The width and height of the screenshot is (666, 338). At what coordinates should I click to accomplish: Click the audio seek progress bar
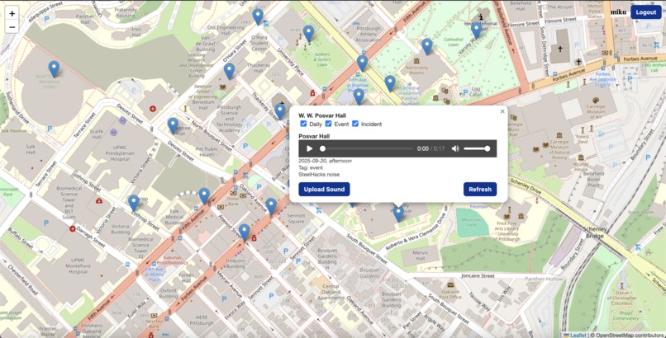pyautogui.click(x=368, y=148)
